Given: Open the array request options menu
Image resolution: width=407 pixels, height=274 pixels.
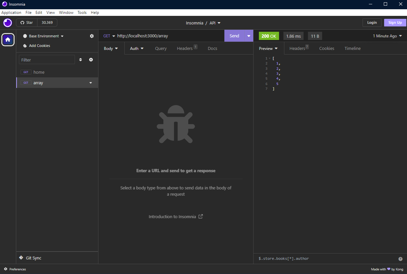Looking at the screenshot, I should pyautogui.click(x=90, y=83).
